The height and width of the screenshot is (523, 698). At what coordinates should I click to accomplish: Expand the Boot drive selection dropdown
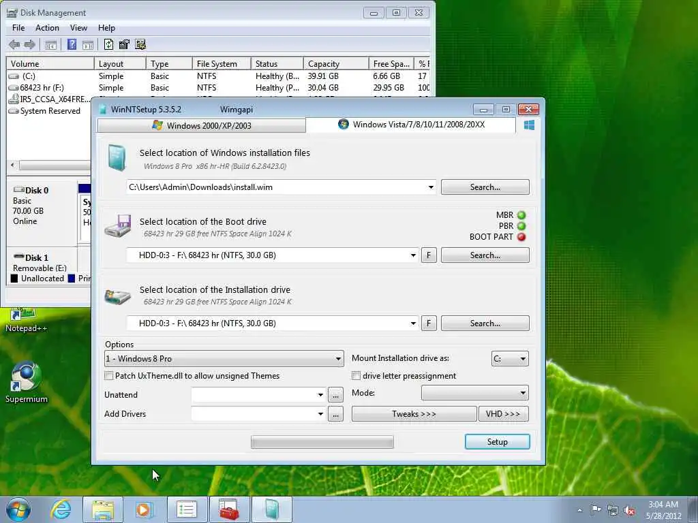tap(413, 255)
